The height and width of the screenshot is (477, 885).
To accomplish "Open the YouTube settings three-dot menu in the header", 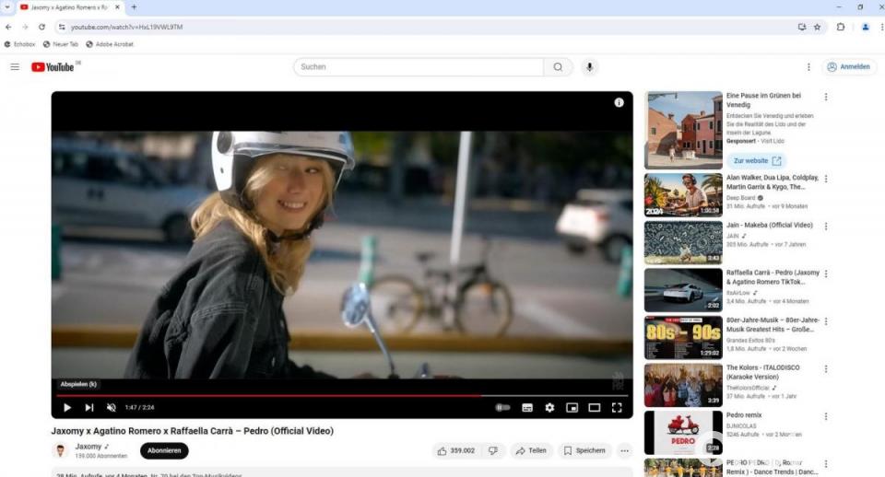I will pos(808,67).
